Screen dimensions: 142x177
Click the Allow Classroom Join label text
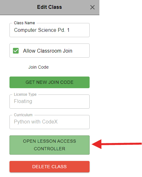tap(48, 51)
